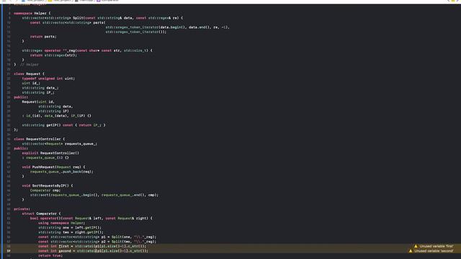
Task: Click the "return true;" statement
Action: pos(50,255)
